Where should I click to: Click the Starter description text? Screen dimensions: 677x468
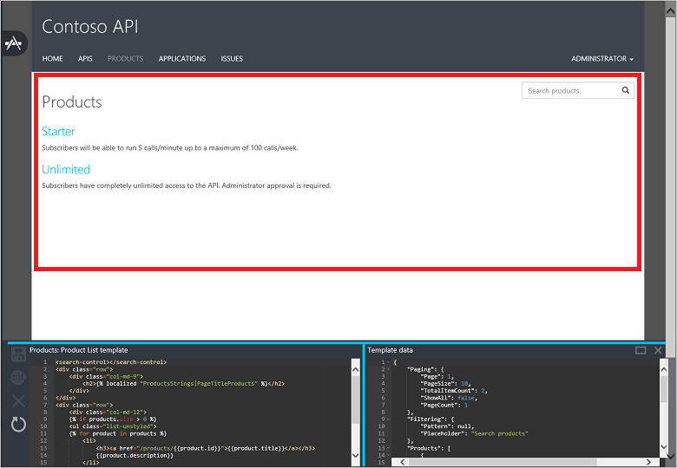(x=169, y=148)
